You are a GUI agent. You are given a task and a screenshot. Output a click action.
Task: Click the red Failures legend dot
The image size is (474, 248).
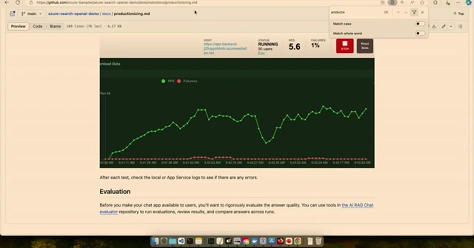pyautogui.click(x=179, y=81)
